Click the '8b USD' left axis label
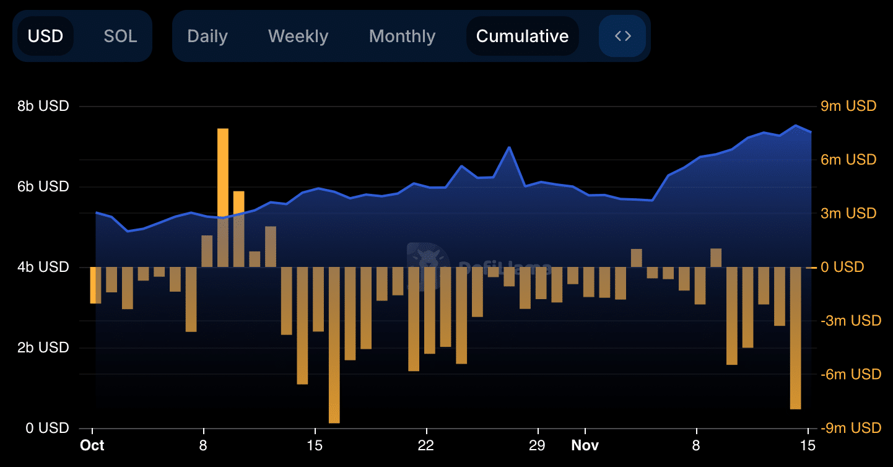This screenshot has height=467, width=893. pyautogui.click(x=43, y=106)
